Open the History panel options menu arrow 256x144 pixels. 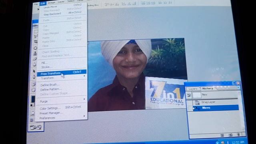[238, 88]
